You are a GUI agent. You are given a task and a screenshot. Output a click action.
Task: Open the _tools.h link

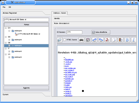click(x=68, y=64)
